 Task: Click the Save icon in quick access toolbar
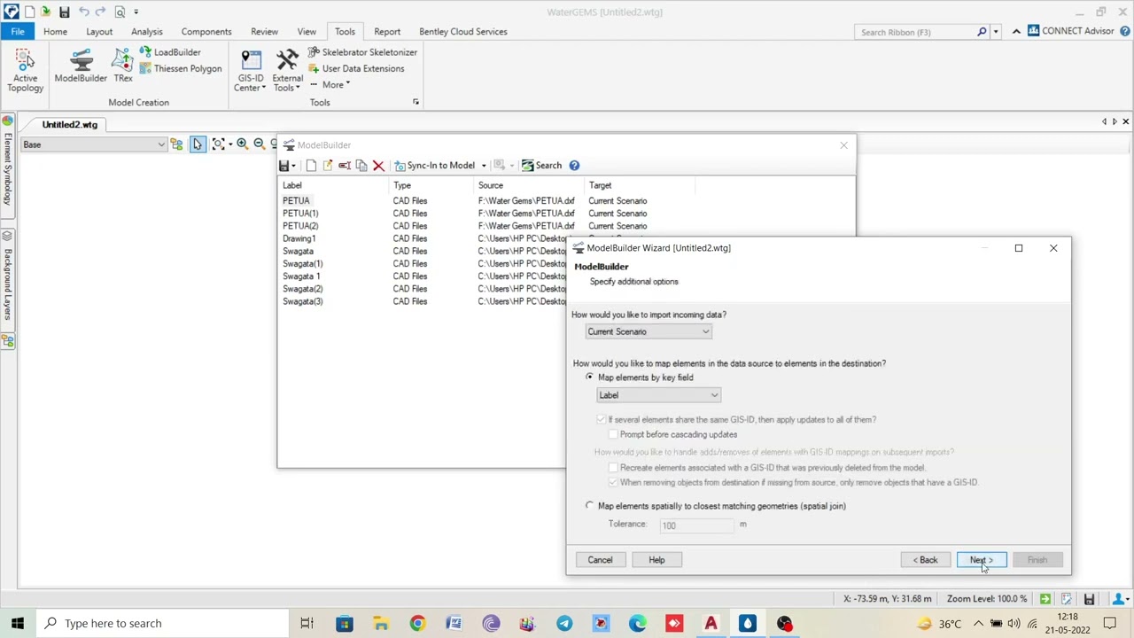pyautogui.click(x=64, y=12)
